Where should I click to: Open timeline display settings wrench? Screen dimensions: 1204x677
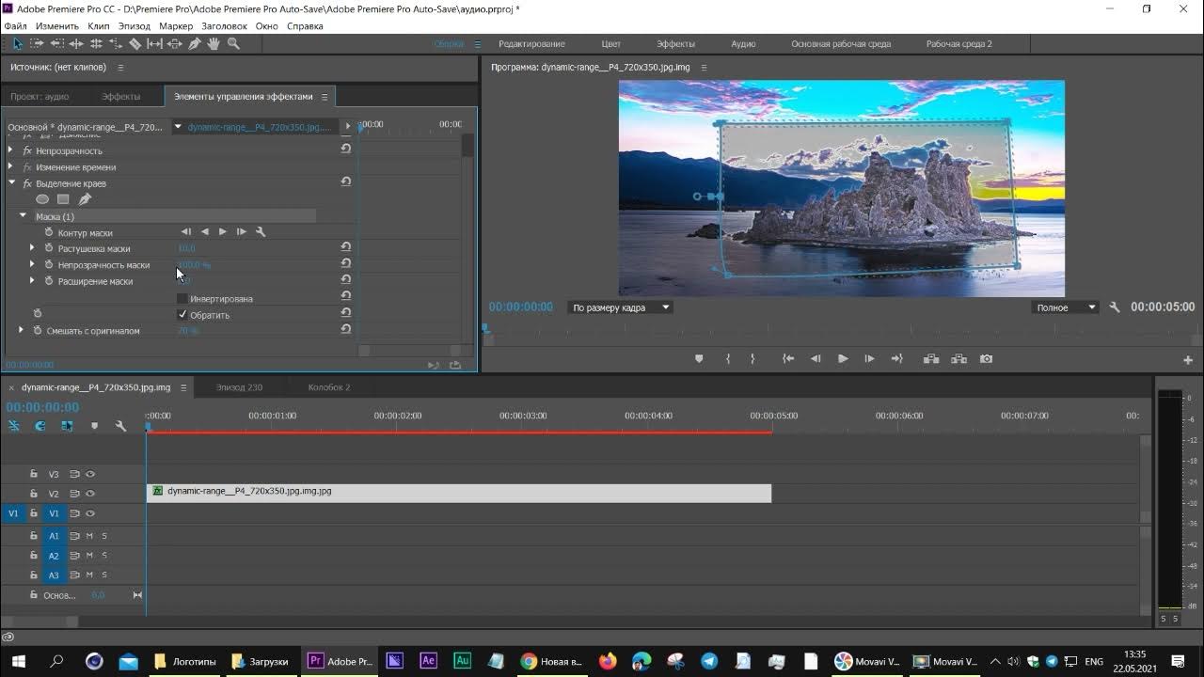pos(120,426)
